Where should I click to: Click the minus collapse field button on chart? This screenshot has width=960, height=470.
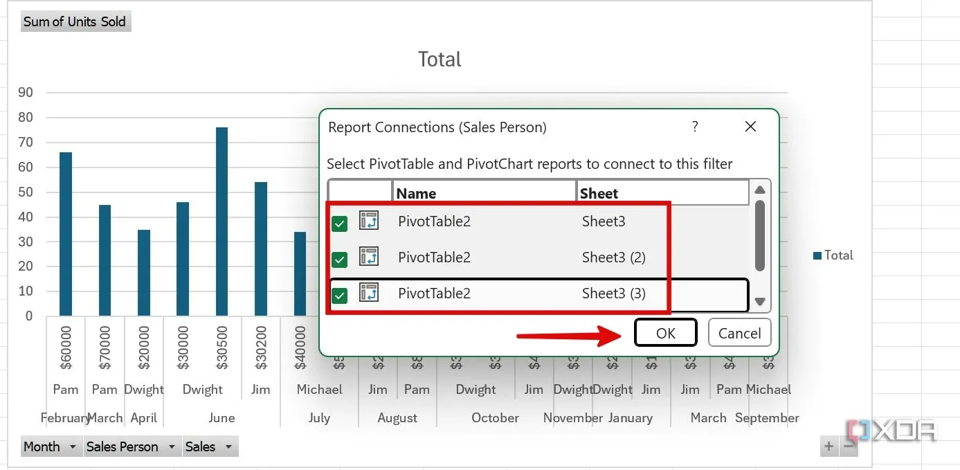click(849, 446)
